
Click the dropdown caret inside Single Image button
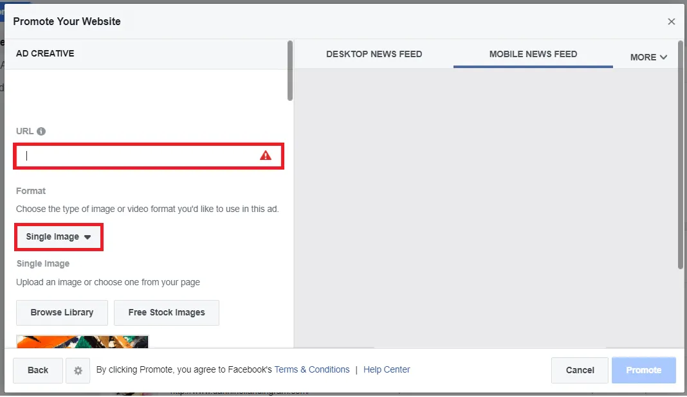point(89,236)
